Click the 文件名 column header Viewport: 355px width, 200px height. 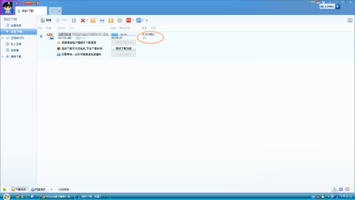(62, 28)
